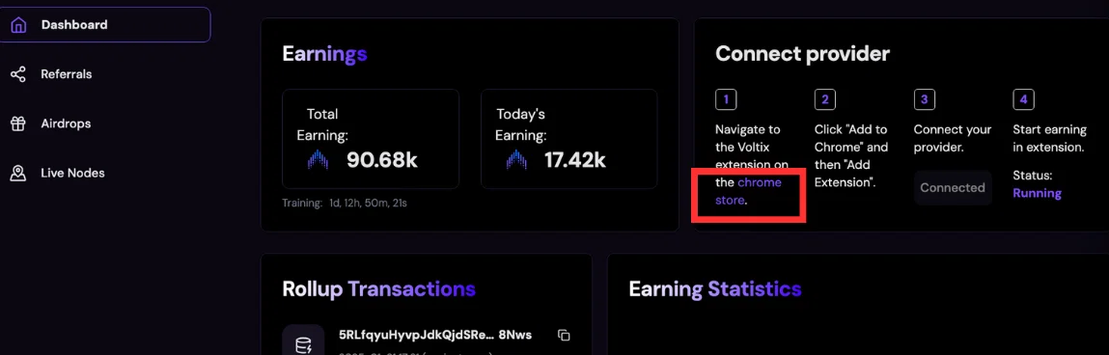Open the Referrals page
The height and width of the screenshot is (355, 1109).
click(67, 74)
